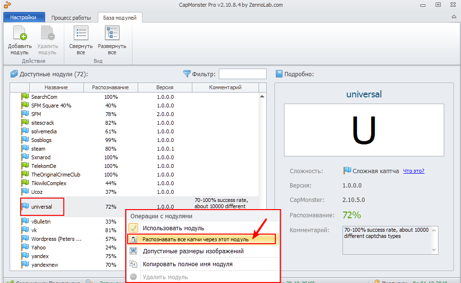Open Допустимые размеры изображений menu item
This screenshot has height=283, width=461.
pyautogui.click(x=203, y=251)
